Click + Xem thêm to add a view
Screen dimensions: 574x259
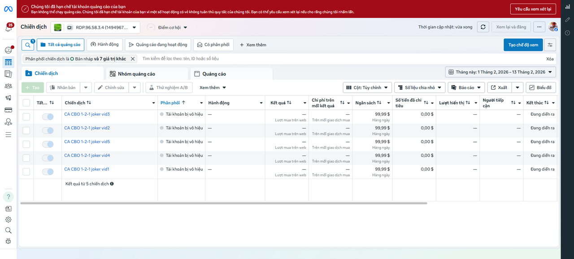click(253, 45)
